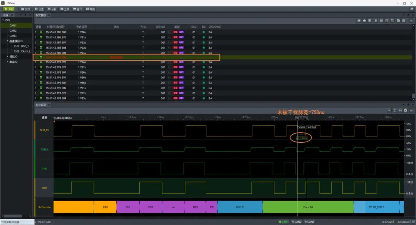Toggle CAN2 status indicator in status bar
Screen dimensions: 416x225
tap(297, 222)
